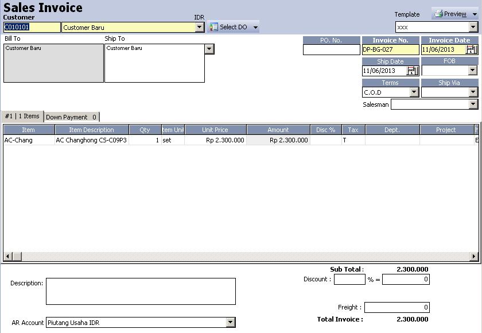Image resolution: width=482 pixels, height=333 pixels.
Task: Click the Qty column header
Action: click(145, 130)
